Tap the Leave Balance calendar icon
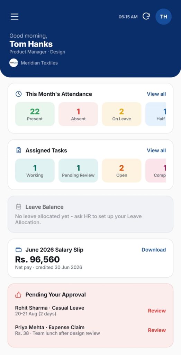The height and width of the screenshot is (355, 181). tap(19, 207)
